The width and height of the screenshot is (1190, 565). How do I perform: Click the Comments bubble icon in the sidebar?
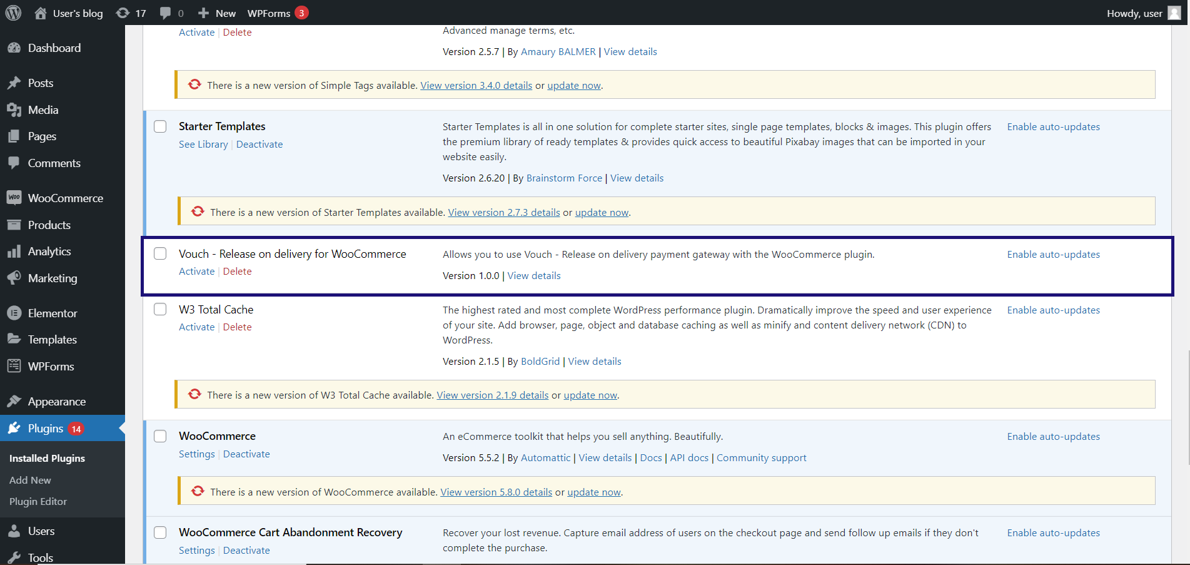point(14,163)
